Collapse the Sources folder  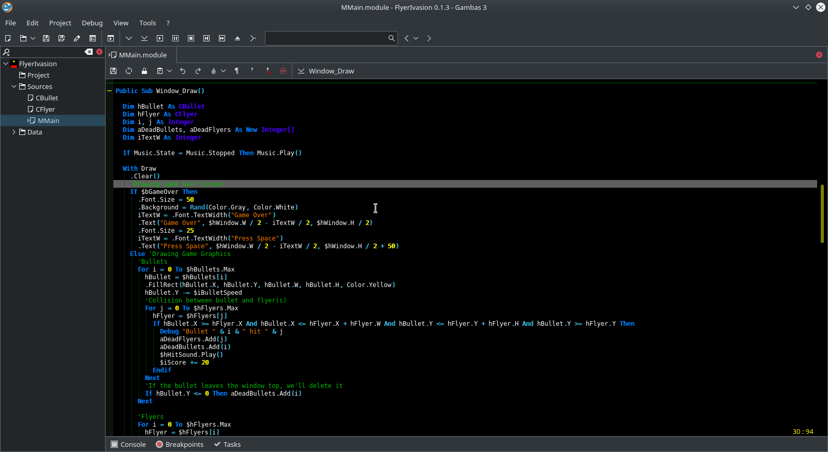point(14,86)
